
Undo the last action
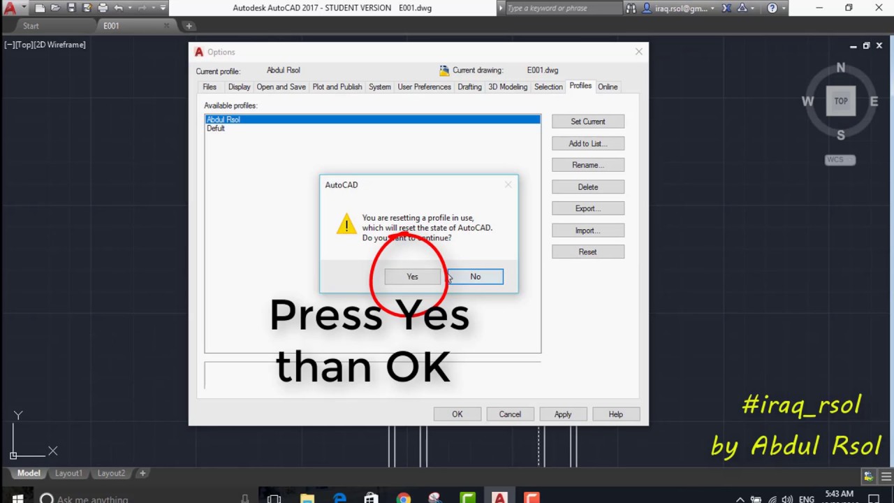118,8
